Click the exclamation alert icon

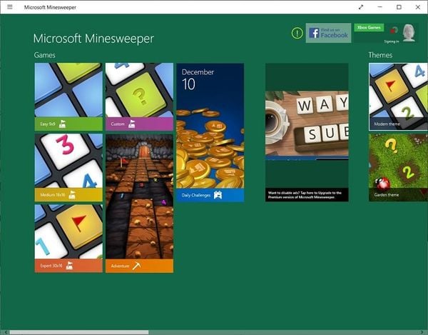(297, 33)
